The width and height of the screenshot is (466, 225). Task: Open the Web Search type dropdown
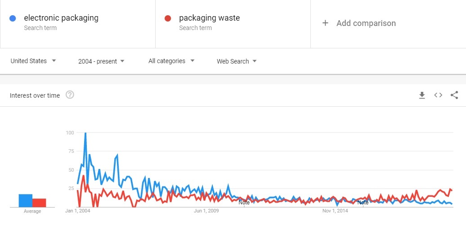tap(237, 61)
